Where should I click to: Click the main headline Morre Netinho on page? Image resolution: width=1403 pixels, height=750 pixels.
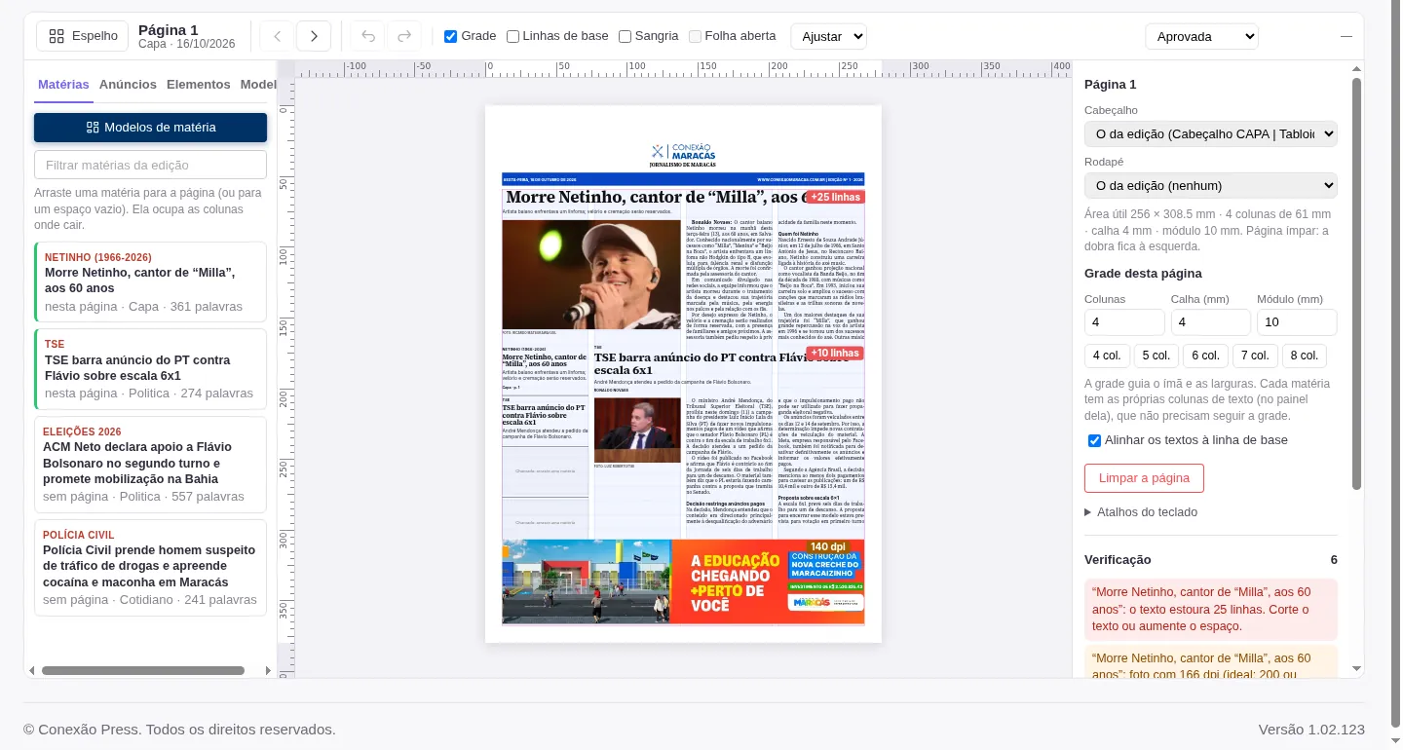coord(655,198)
